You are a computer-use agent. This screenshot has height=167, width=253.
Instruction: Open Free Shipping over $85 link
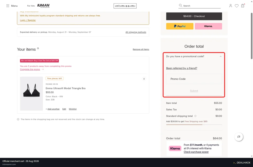pyautogui.click(x=196, y=121)
